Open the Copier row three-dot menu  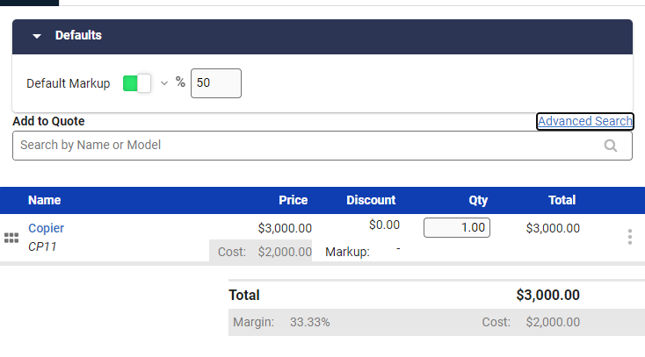click(x=629, y=237)
